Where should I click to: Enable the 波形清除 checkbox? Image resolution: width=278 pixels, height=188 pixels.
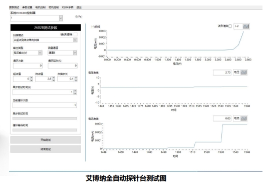tap(230, 26)
